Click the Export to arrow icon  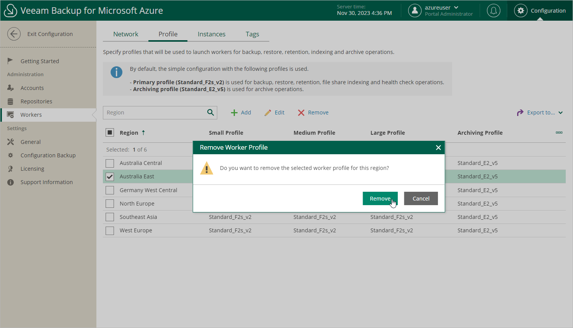[520, 113]
